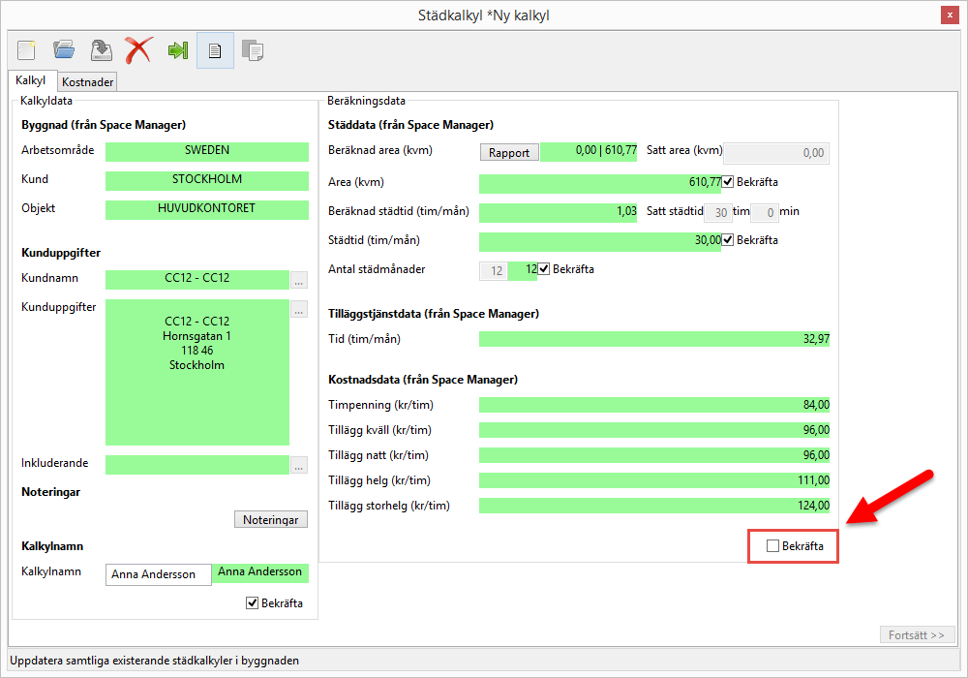Click the Rapport button
Viewport: 968px width, 678px height.
point(509,152)
